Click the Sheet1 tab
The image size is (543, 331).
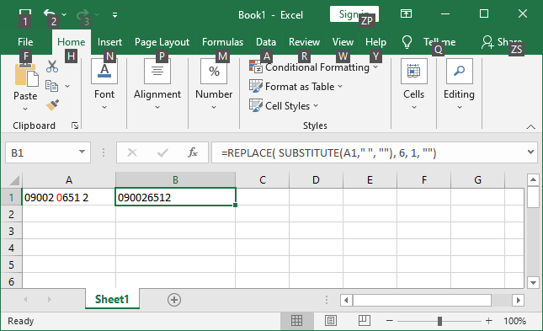coord(112,299)
